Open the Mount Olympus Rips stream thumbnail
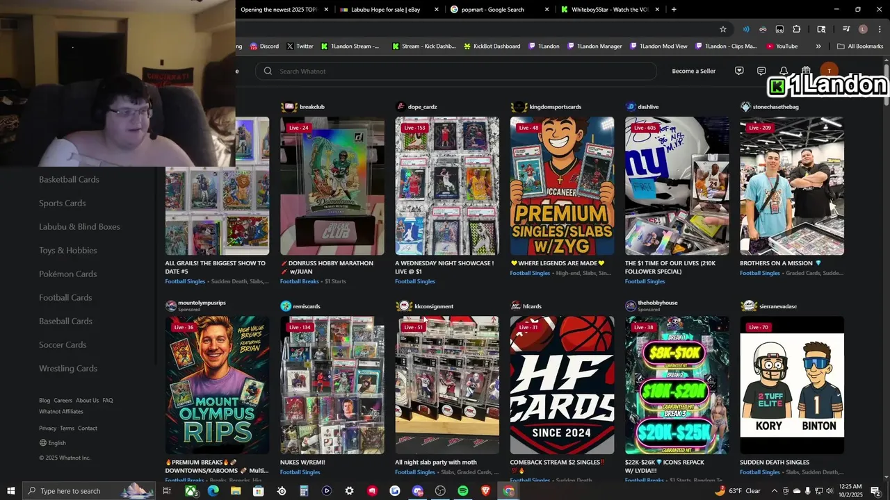The image size is (890, 500). (217, 385)
